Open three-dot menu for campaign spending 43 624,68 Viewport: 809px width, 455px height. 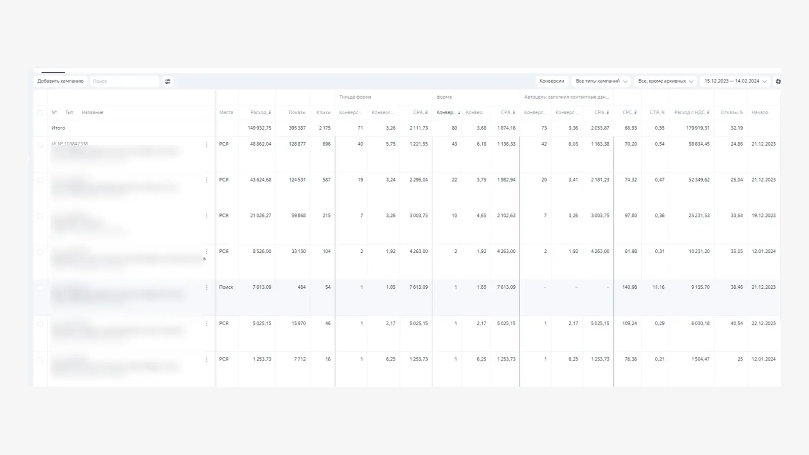(206, 180)
